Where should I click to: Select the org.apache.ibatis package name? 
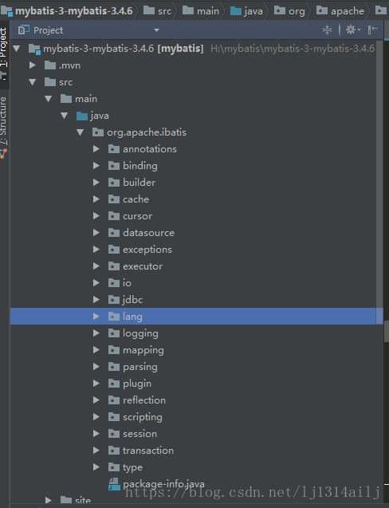point(147,132)
